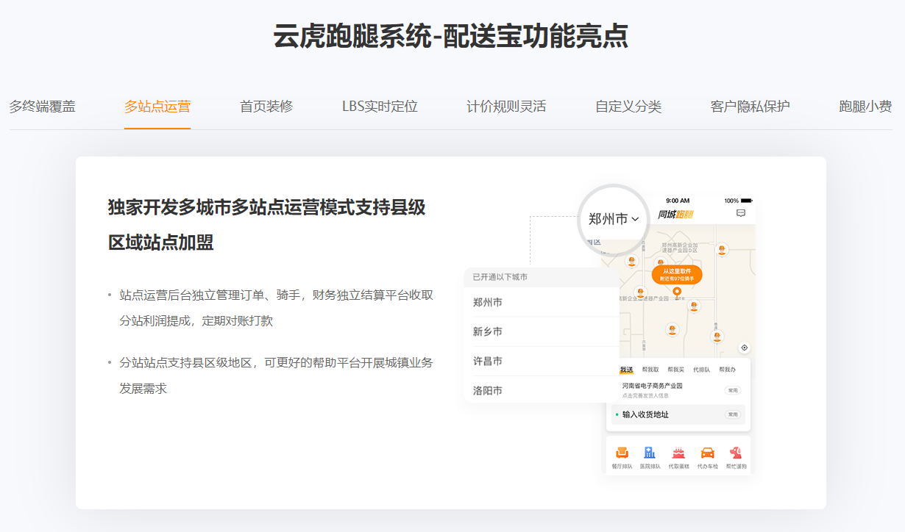Choose 洛阳市 in the city list
The image size is (905, 532).
[487, 391]
